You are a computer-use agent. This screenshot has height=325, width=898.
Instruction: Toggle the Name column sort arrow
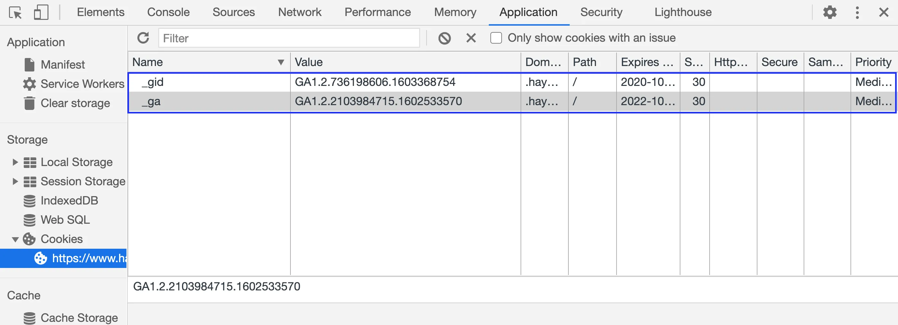281,62
